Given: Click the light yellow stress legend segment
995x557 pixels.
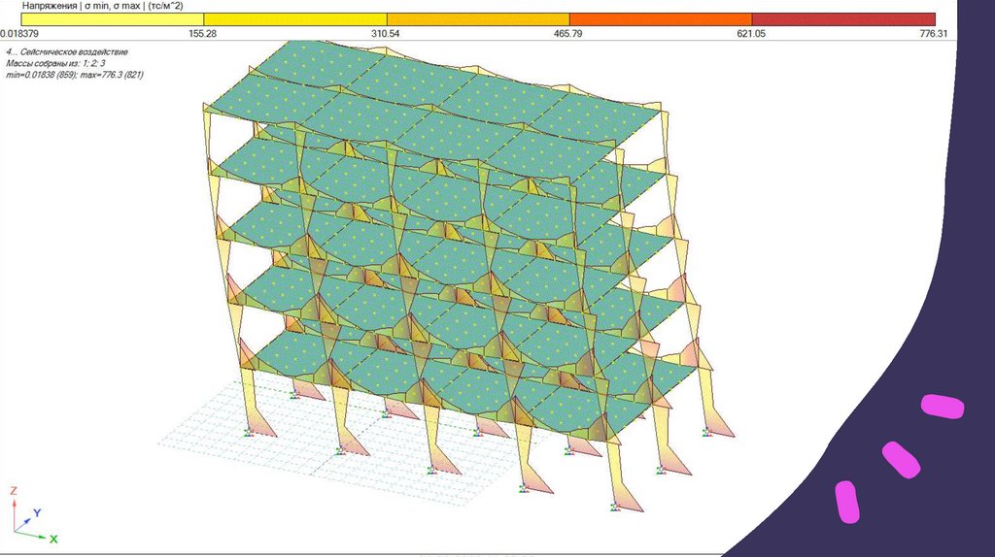Looking at the screenshot, I should pyautogui.click(x=113, y=19).
